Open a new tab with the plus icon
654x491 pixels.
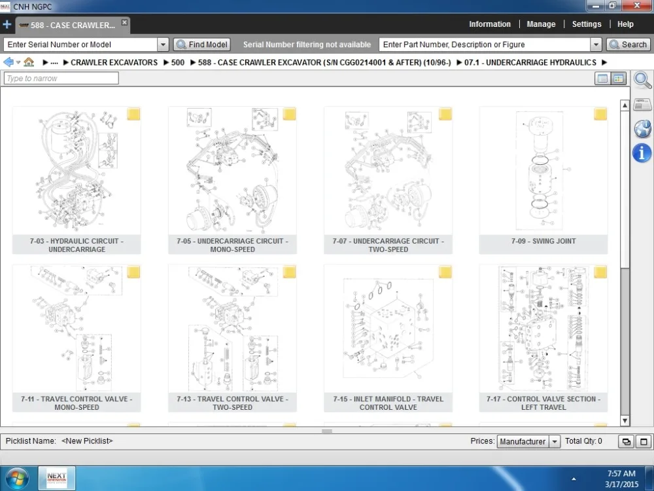7,25
